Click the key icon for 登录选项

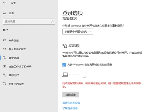[4, 58]
